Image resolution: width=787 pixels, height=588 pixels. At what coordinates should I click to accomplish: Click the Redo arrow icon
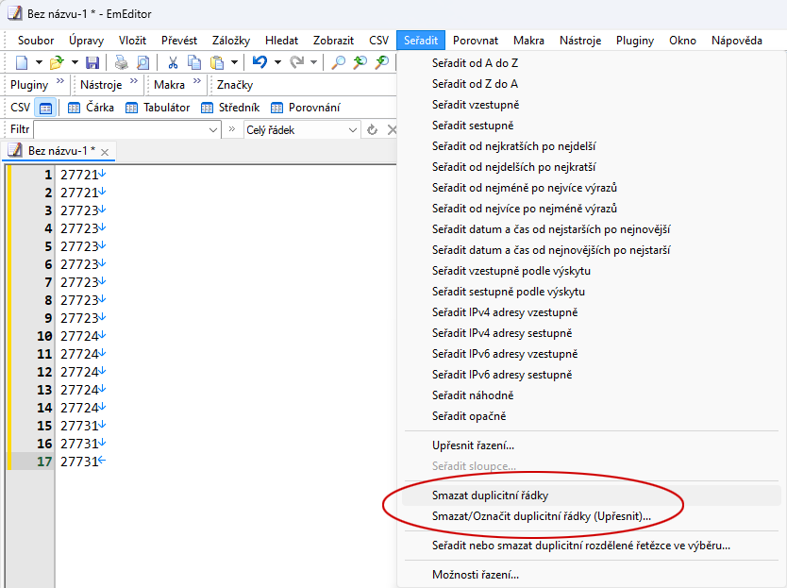tap(296, 63)
